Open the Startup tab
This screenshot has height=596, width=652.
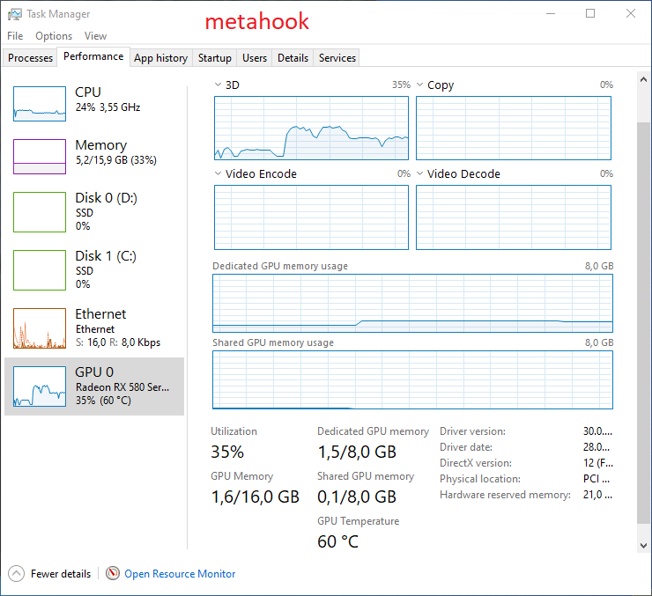pos(215,58)
